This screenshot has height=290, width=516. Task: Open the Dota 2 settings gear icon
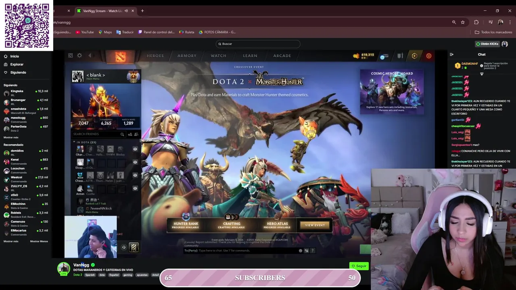tap(79, 56)
